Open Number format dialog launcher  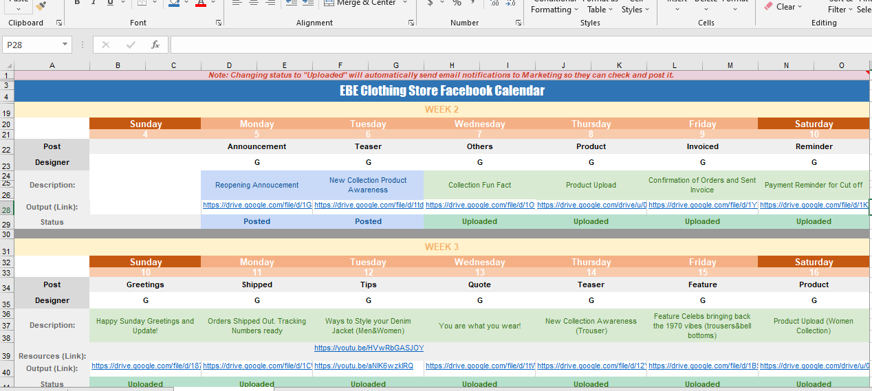click(x=517, y=23)
